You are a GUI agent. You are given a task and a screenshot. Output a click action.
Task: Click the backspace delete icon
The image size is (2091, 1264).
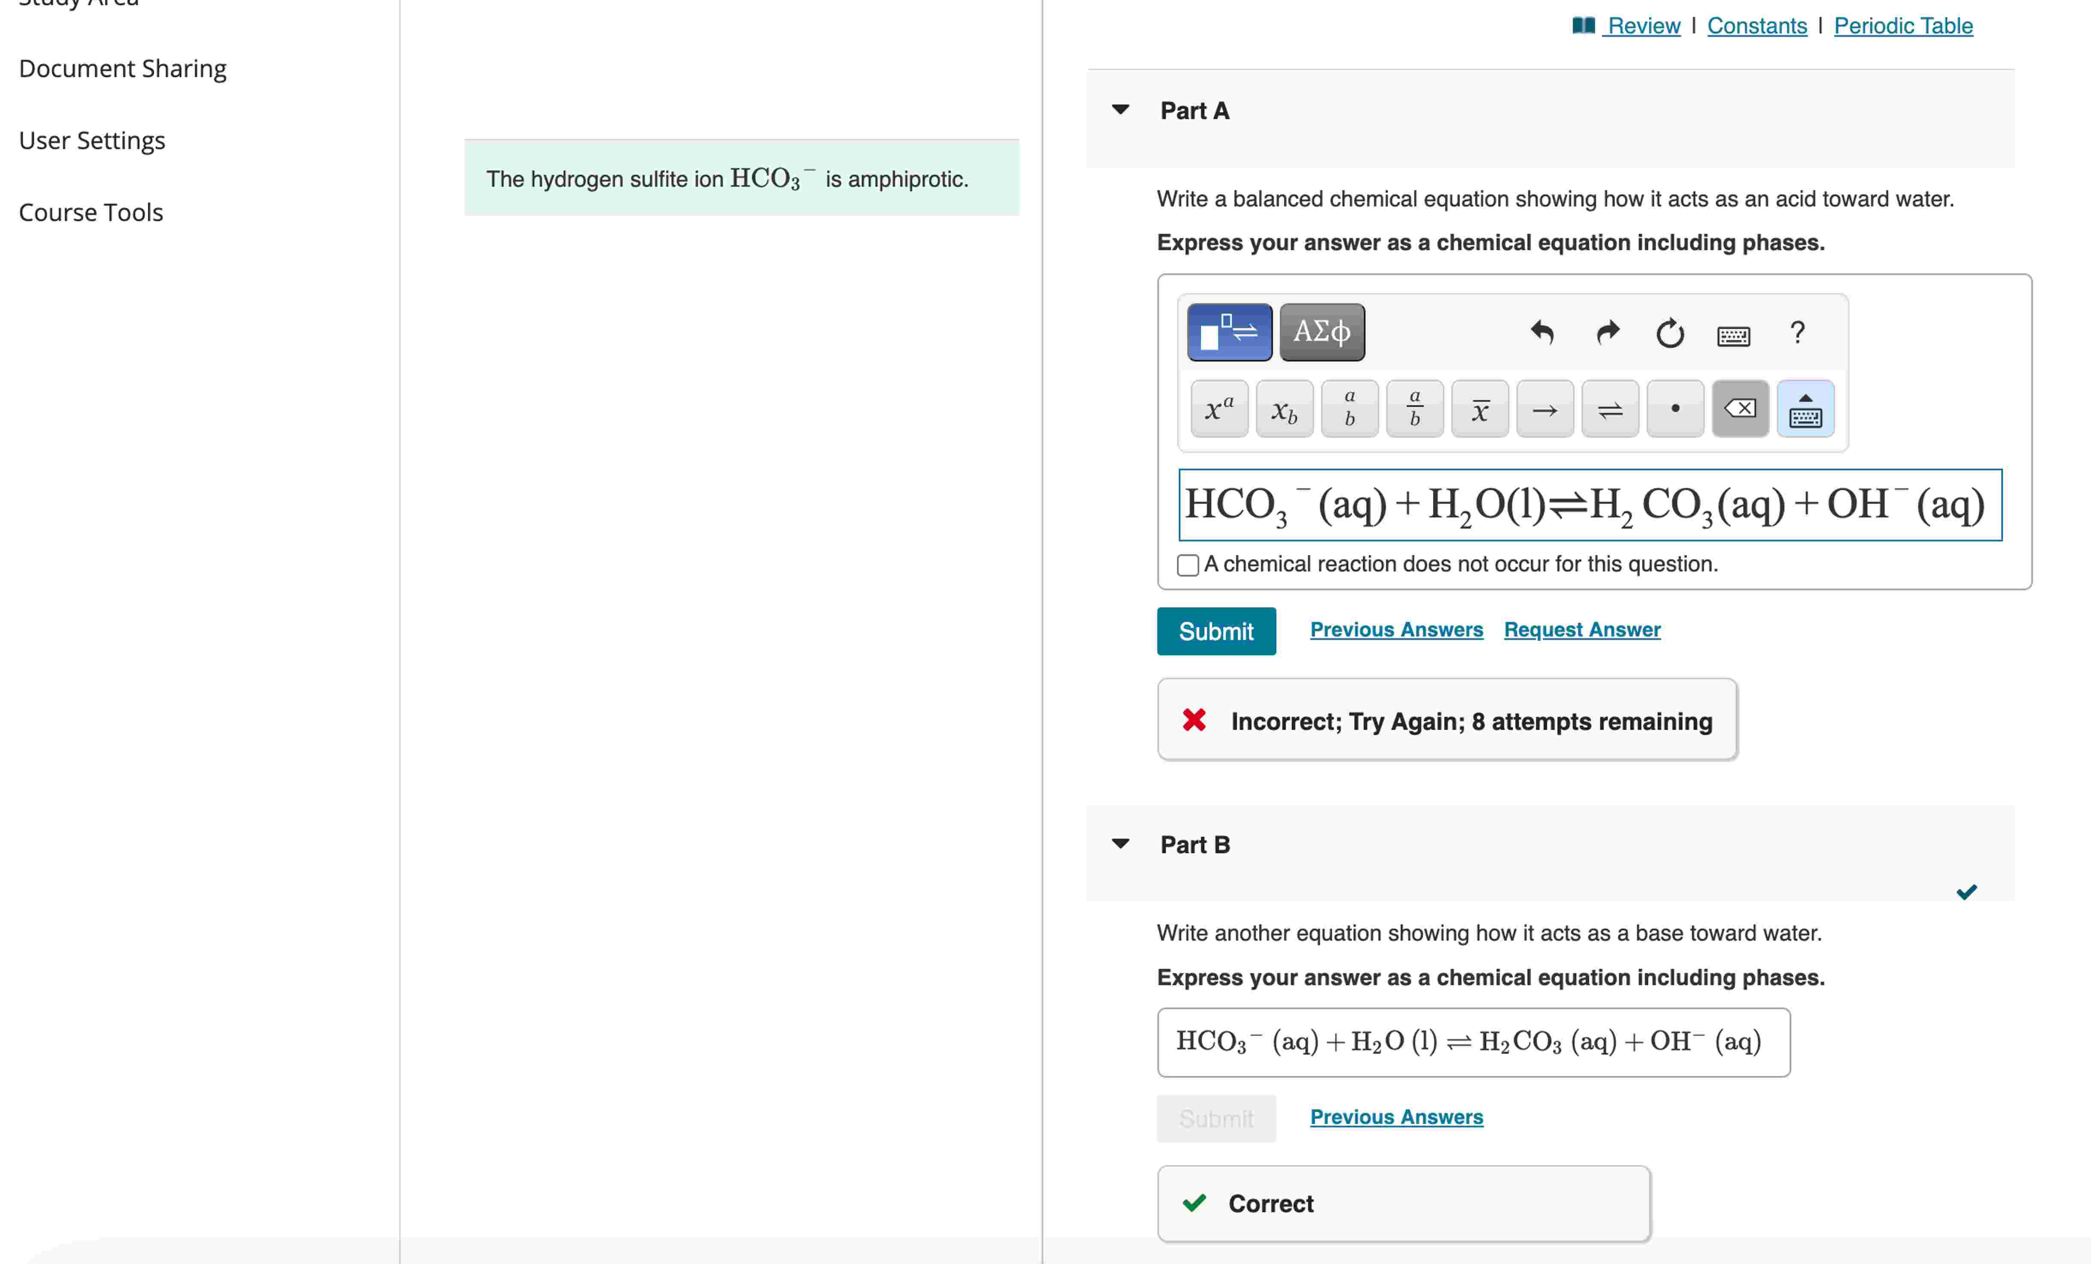[x=1740, y=409]
